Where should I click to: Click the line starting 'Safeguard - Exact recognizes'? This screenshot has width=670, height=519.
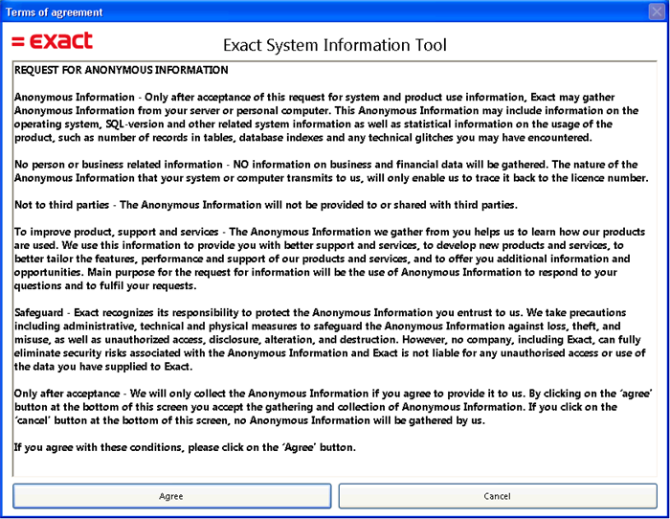[320, 313]
